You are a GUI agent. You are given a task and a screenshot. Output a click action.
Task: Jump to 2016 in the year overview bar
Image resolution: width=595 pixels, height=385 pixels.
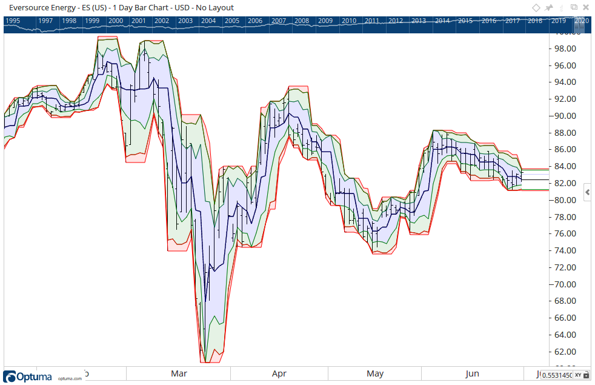(x=489, y=21)
